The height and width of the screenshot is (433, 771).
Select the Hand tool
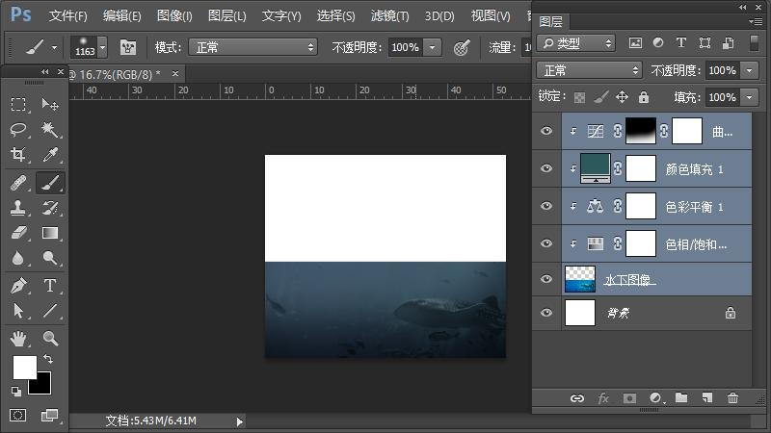pyautogui.click(x=18, y=339)
